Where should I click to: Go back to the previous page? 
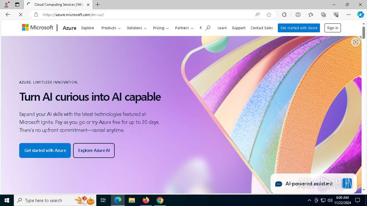(x=8, y=15)
